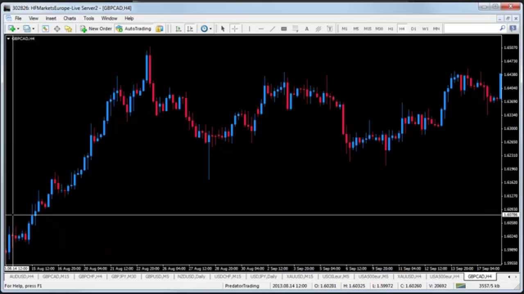Screen dimensions: 524x294
Task: Click the search magnifier icon
Action: [x=502, y=28]
